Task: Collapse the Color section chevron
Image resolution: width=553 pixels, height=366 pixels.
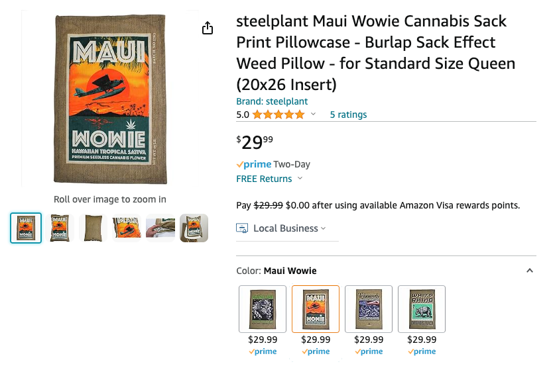Action: (x=529, y=271)
